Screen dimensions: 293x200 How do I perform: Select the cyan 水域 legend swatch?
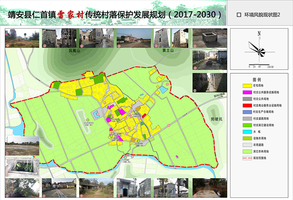tap(247, 132)
